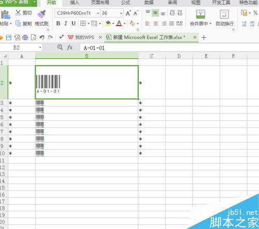Click Auto Wrap (自动换行) icon

coord(224,14)
